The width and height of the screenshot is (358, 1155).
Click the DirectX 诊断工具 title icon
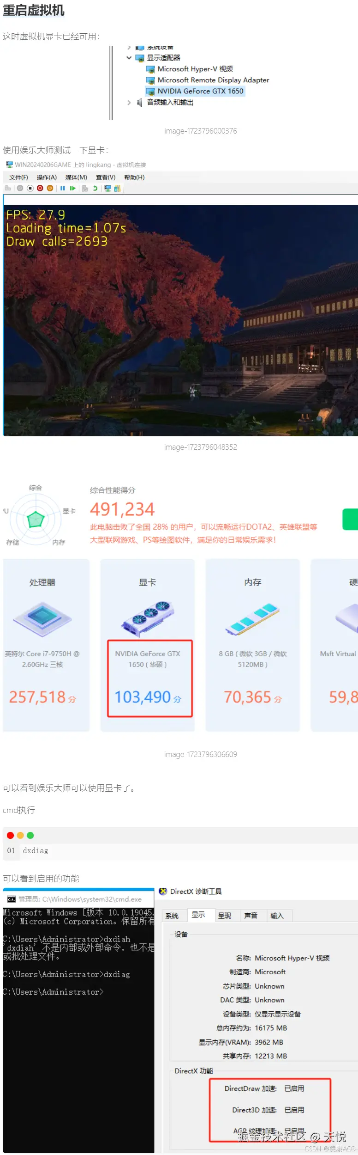pyautogui.click(x=163, y=891)
